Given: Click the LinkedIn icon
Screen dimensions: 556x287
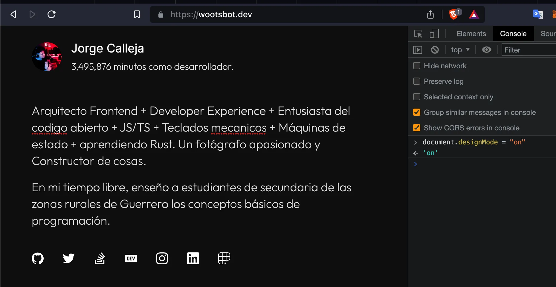Looking at the screenshot, I should coord(193,258).
